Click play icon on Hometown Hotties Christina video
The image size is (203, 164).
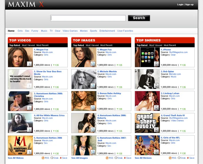click(29, 108)
